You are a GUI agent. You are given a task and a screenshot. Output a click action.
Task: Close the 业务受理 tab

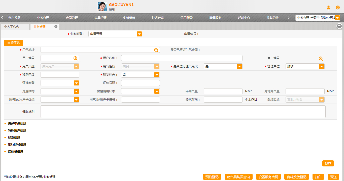(x=56, y=26)
